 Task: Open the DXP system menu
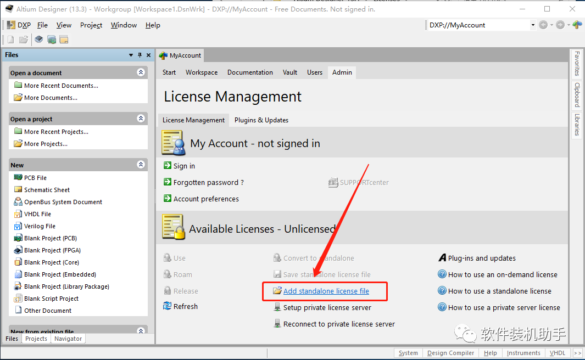click(19, 25)
